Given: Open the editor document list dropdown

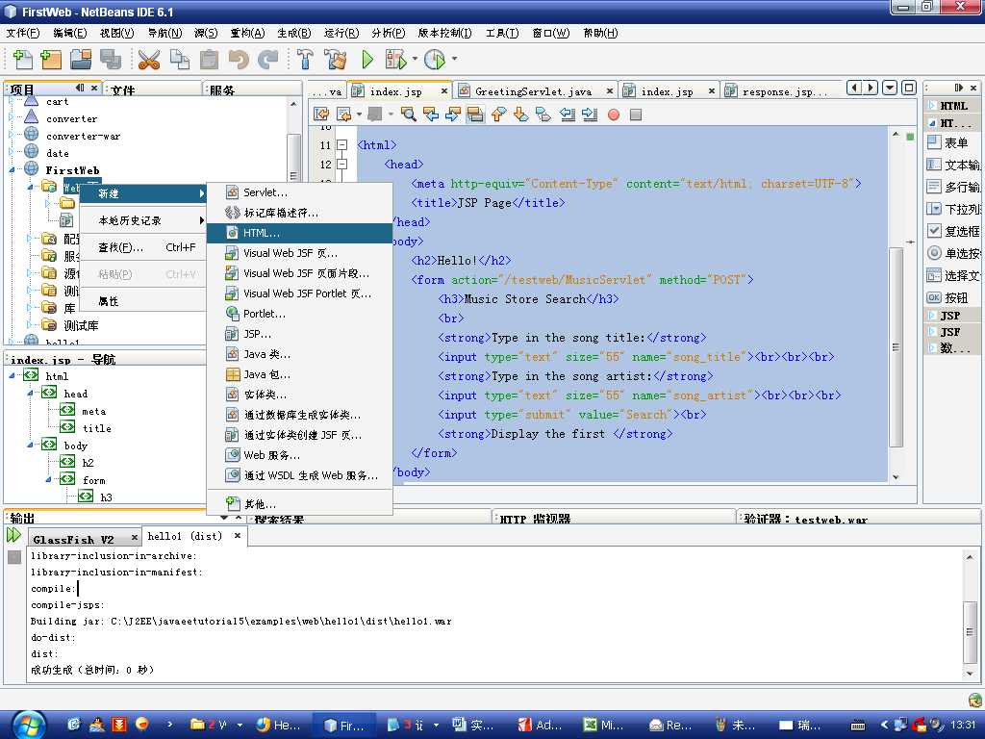Looking at the screenshot, I should (x=890, y=88).
